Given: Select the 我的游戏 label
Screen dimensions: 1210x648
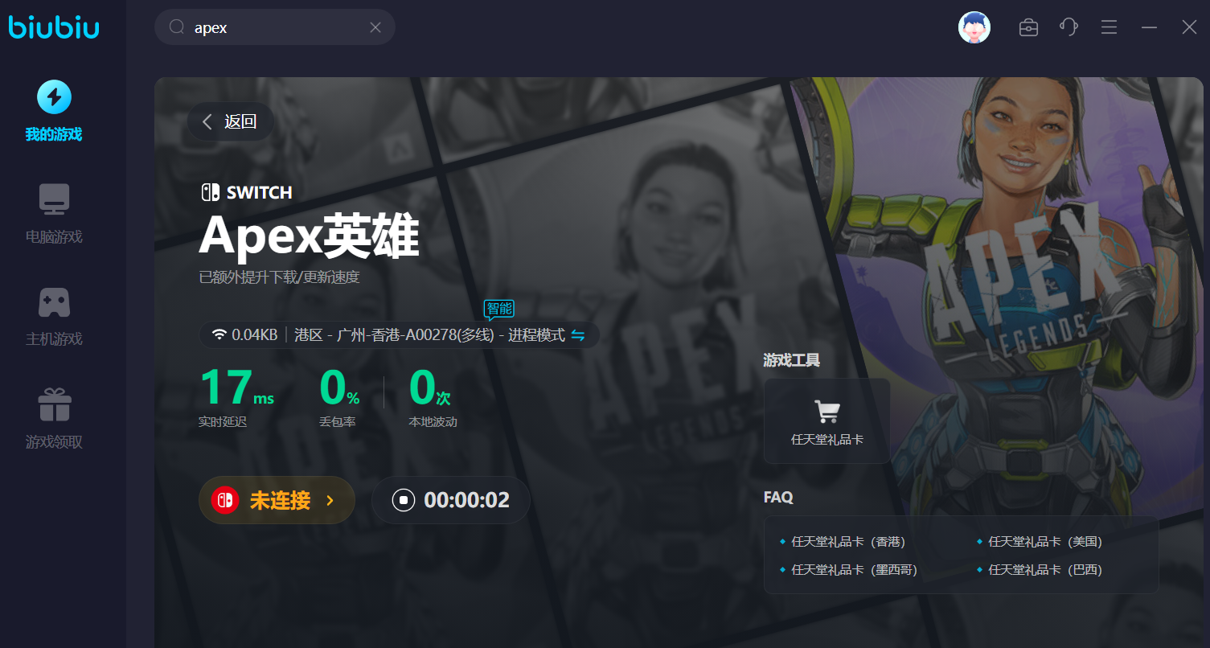Looking at the screenshot, I should [54, 134].
